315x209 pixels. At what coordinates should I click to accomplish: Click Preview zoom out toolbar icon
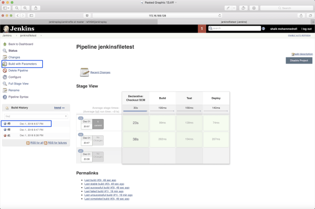click(x=17, y=8)
